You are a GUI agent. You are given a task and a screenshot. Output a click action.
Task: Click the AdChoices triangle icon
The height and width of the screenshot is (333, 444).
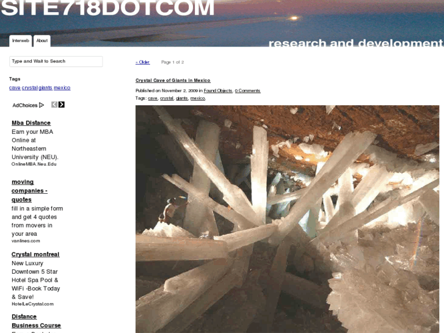[42, 105]
